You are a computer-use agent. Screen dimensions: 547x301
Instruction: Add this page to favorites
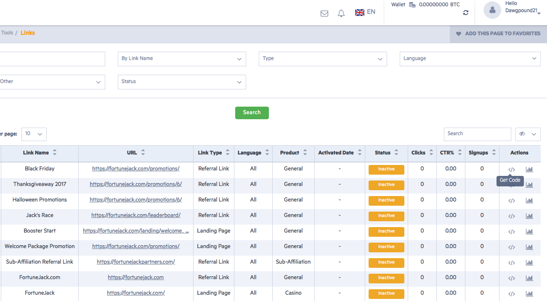(498, 34)
